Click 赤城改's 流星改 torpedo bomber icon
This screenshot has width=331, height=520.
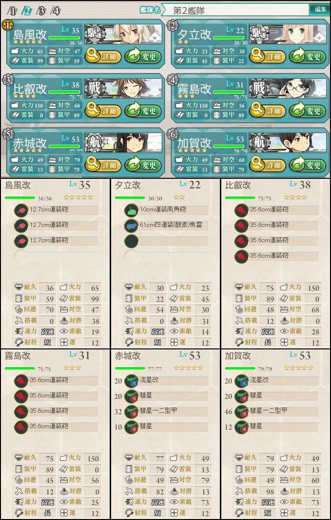click(131, 381)
